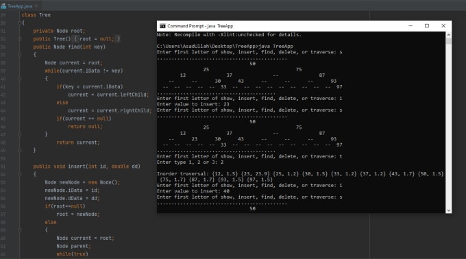Click 'Node newNode = new Node();' line
Screen dimensions: 466x259
click(82, 182)
